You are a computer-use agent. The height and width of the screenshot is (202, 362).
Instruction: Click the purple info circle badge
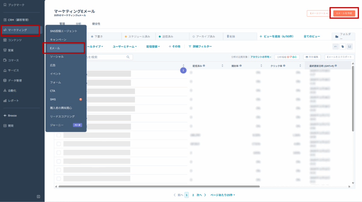(183, 70)
